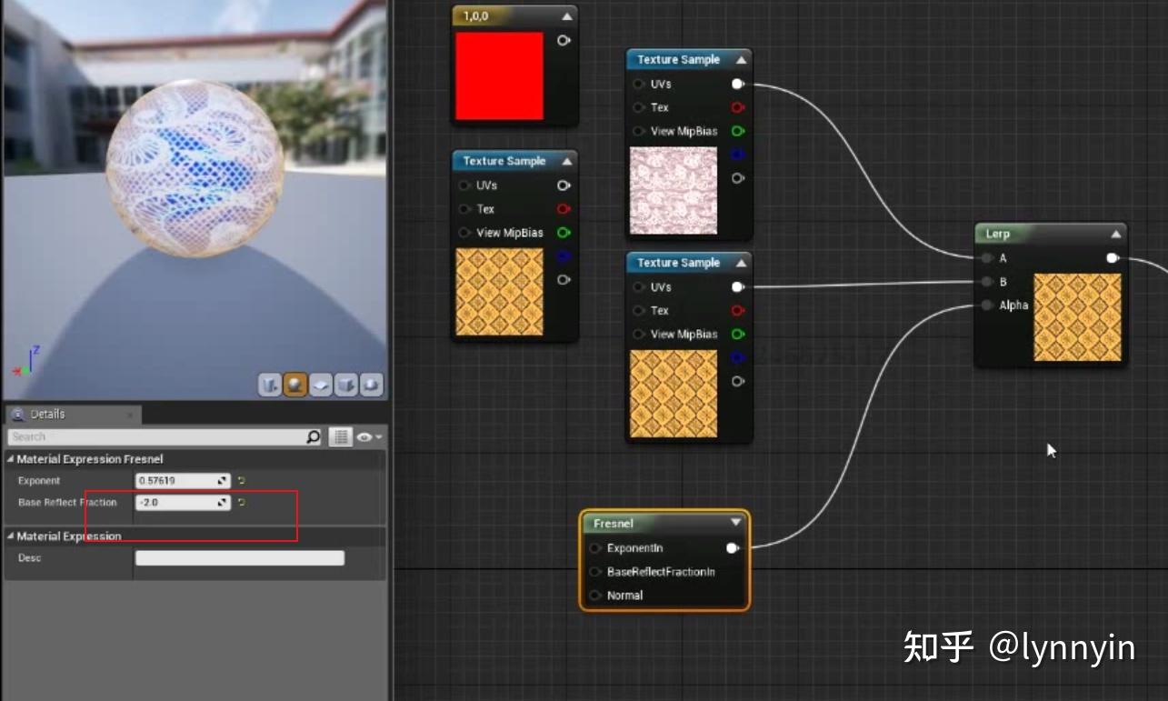Collapse the Fresnel node header
The image size is (1168, 701).
point(734,523)
